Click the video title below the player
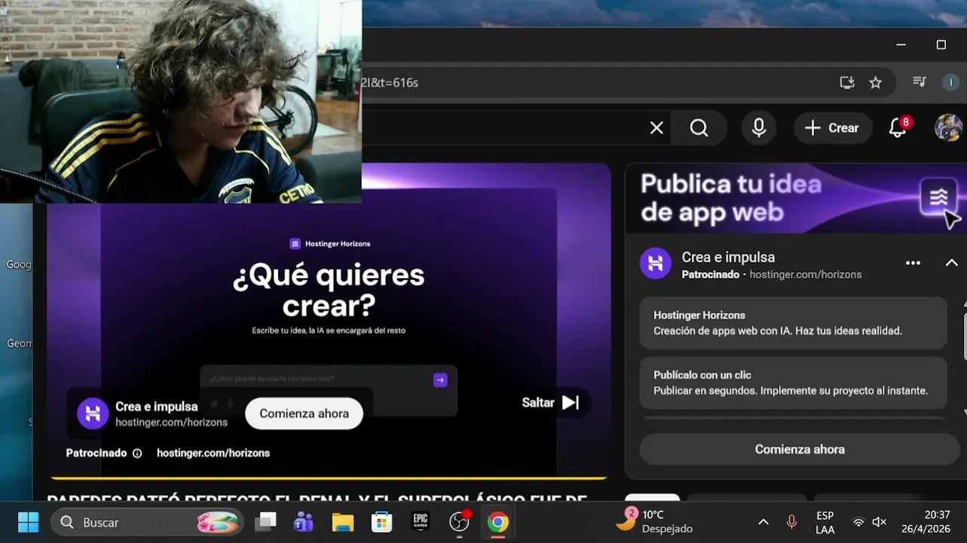The height and width of the screenshot is (543, 967). pyautogui.click(x=317, y=500)
